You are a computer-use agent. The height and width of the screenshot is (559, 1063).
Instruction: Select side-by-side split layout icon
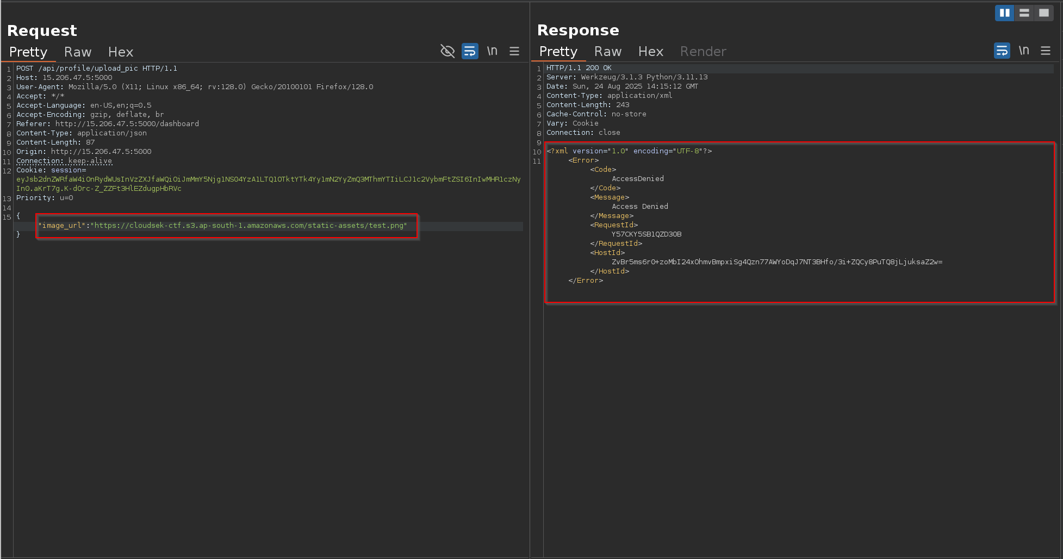[1004, 13]
